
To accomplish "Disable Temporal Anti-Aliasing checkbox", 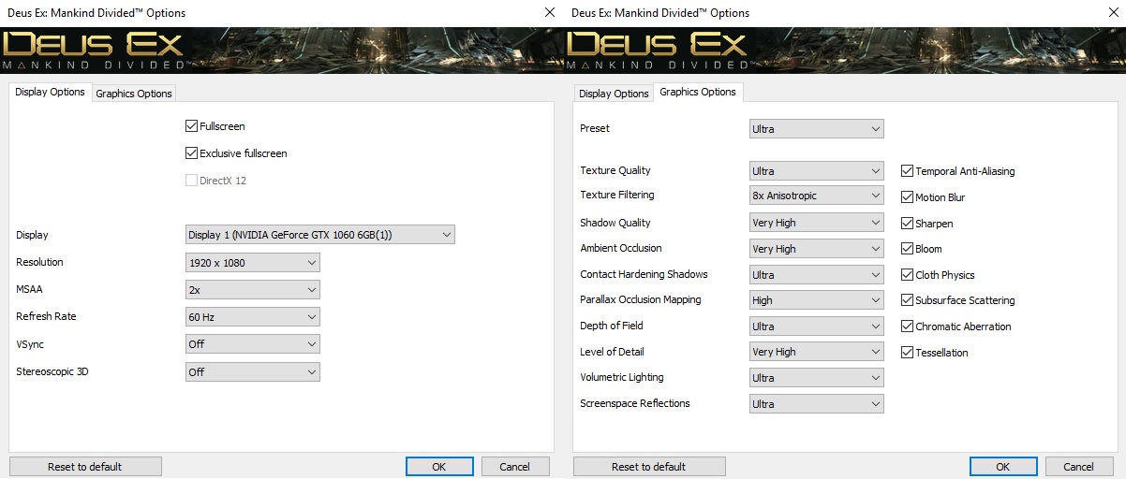I will pos(907,171).
